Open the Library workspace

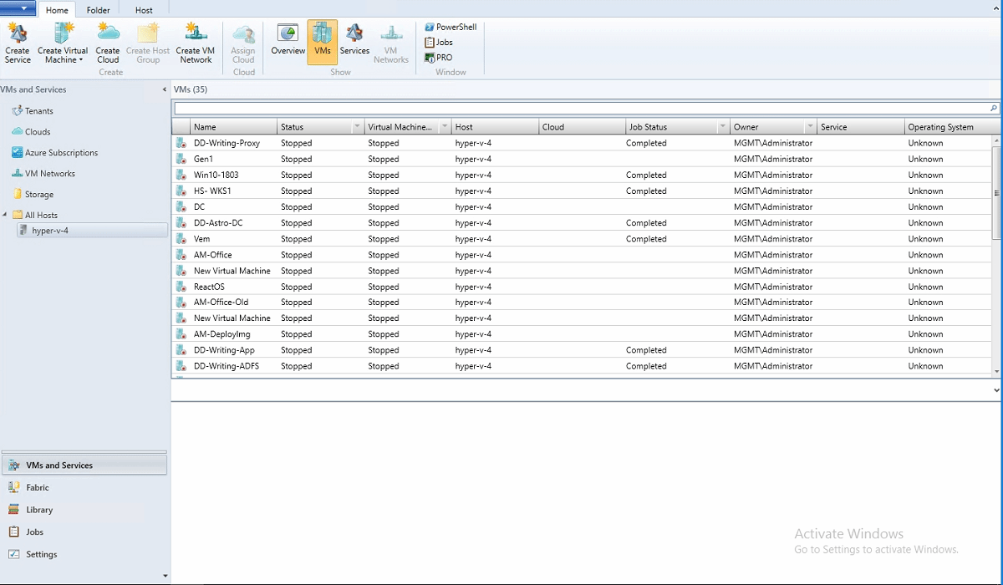[39, 509]
